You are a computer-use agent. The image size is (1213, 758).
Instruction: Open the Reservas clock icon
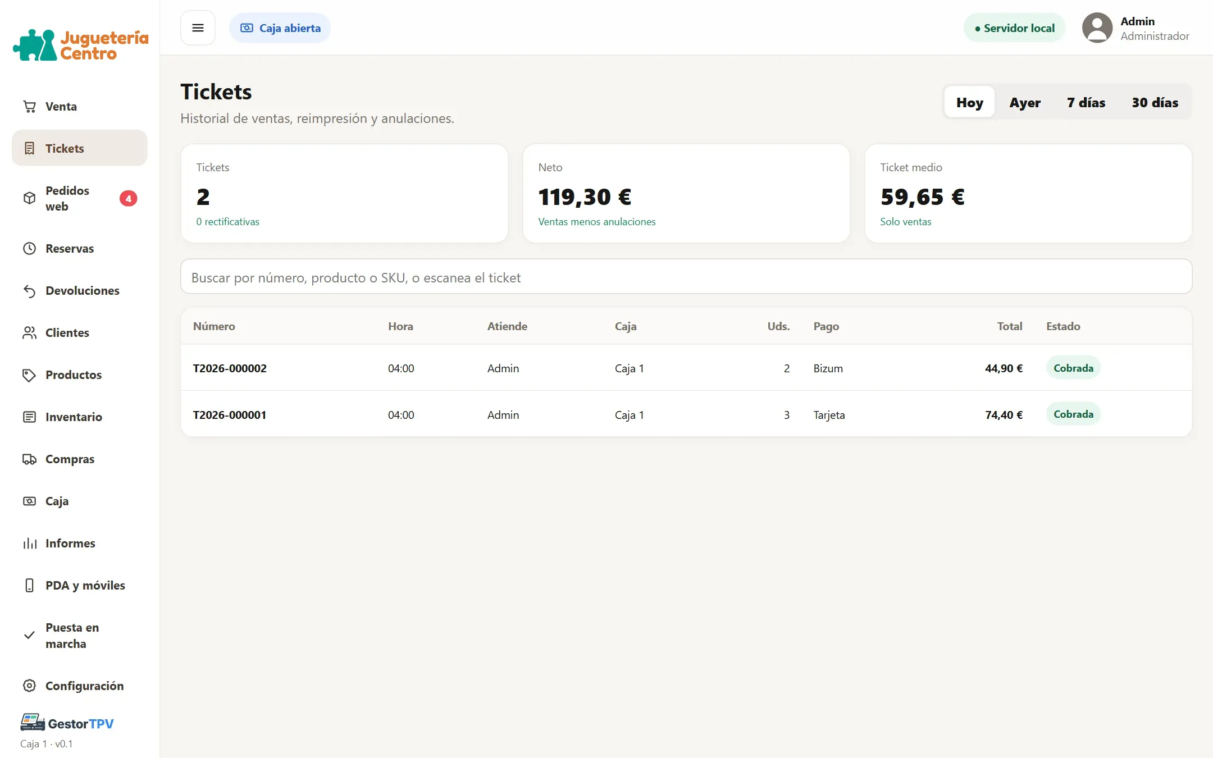click(x=29, y=249)
